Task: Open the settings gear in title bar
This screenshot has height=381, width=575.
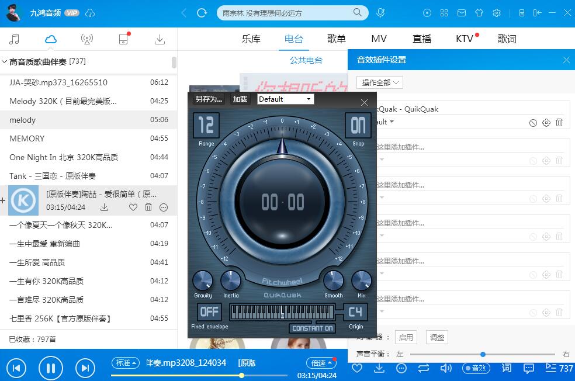Action: 497,13
